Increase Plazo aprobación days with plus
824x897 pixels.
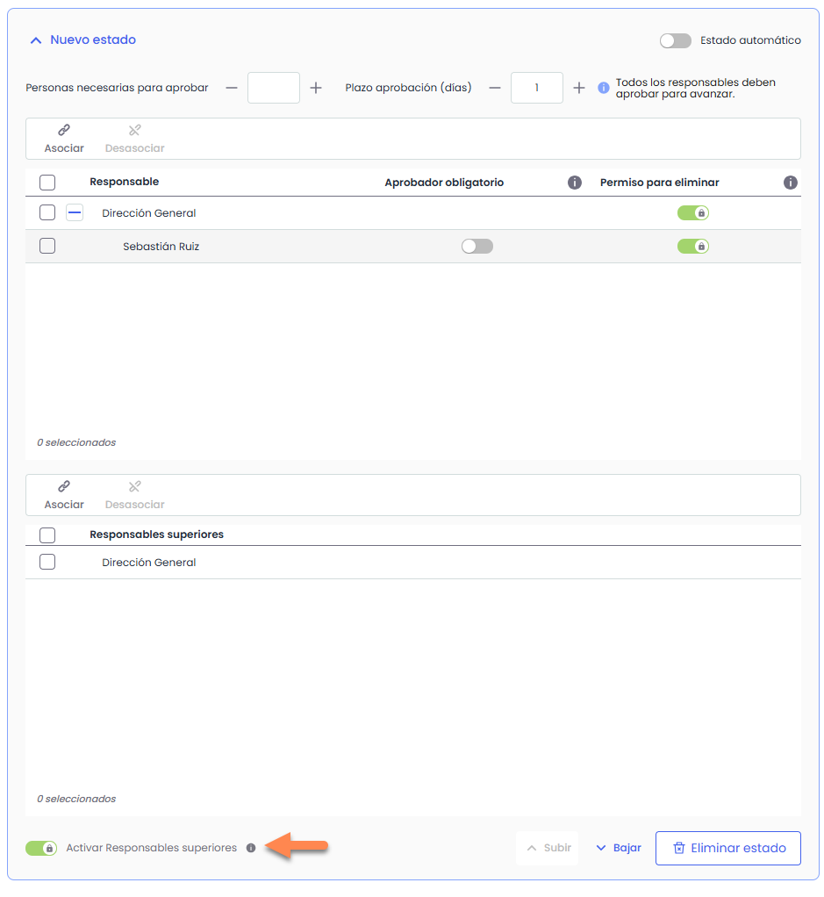coord(579,88)
